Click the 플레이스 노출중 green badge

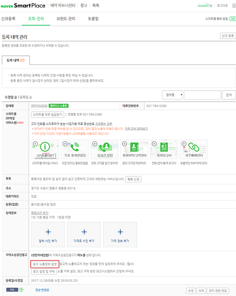tap(59, 106)
